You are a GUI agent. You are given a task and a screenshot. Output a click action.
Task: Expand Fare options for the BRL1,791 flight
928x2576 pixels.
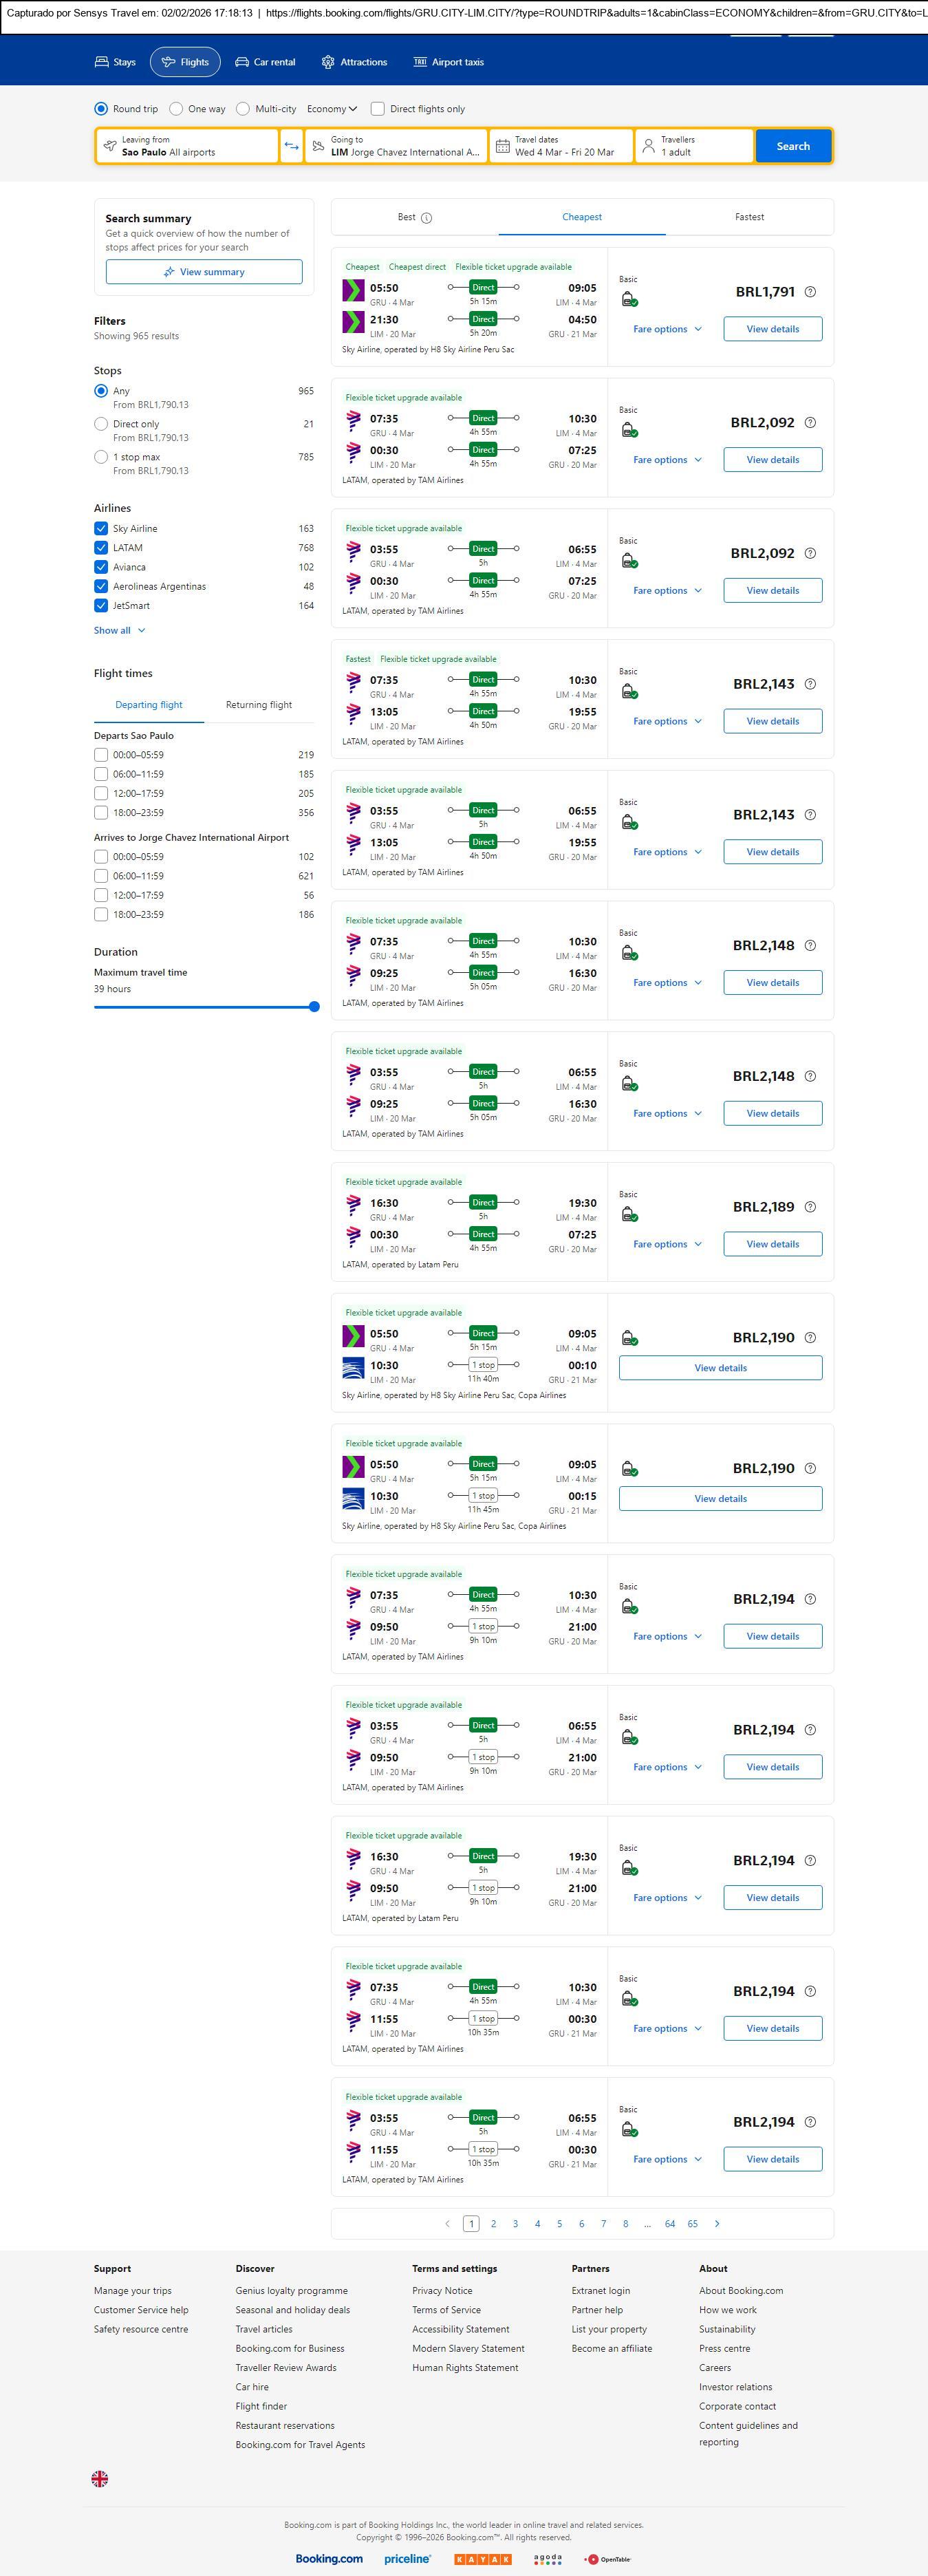click(667, 329)
